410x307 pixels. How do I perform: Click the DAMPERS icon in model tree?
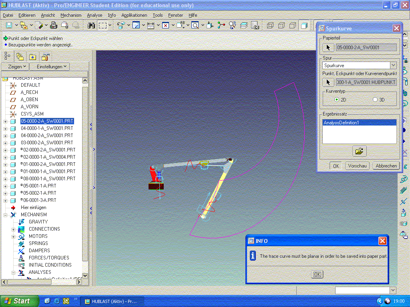coord(22,251)
